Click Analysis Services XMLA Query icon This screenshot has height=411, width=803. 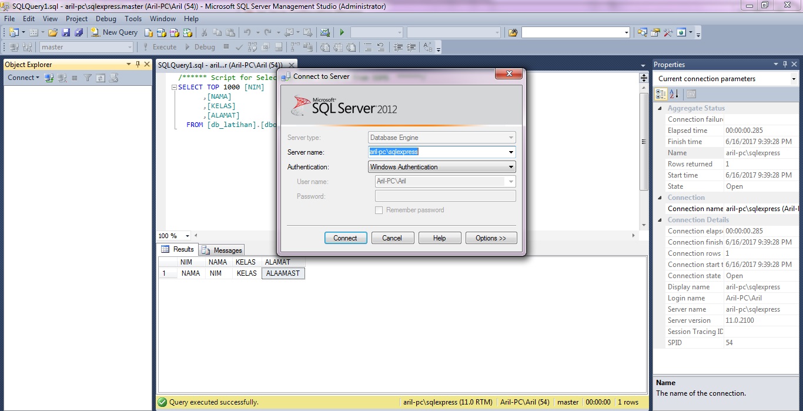tap(188, 32)
